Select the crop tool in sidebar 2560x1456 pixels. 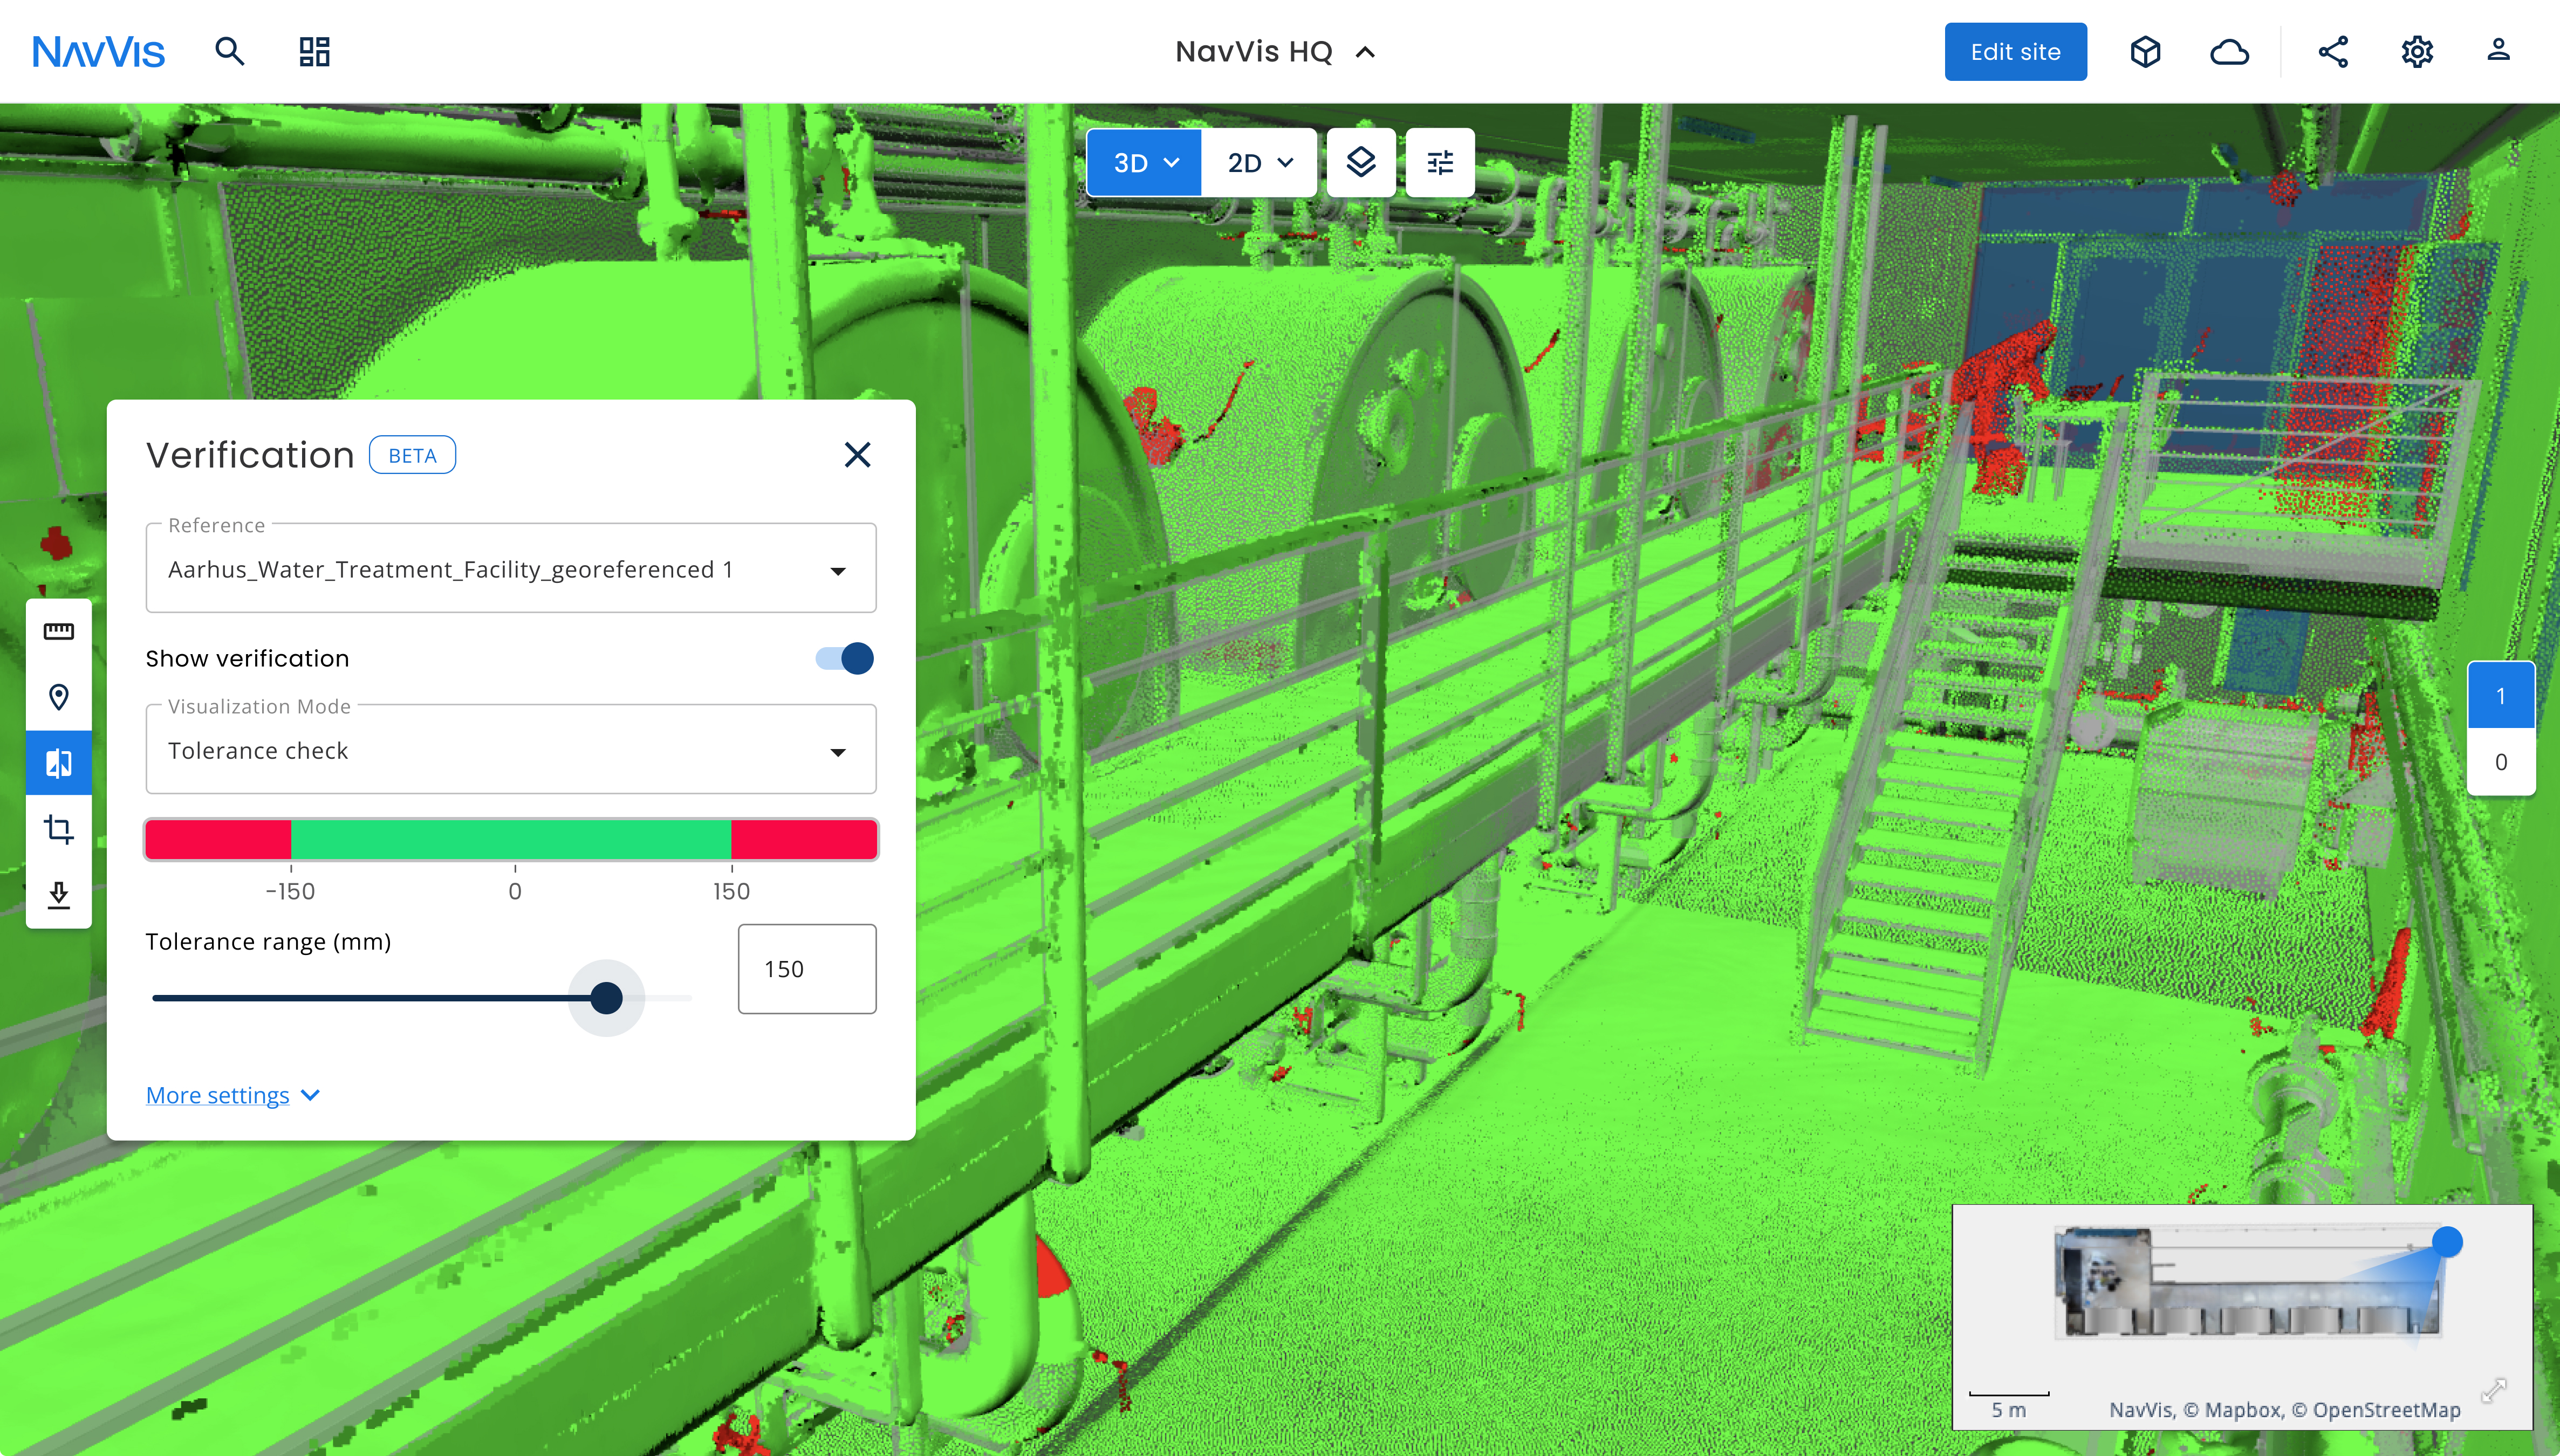[x=59, y=829]
